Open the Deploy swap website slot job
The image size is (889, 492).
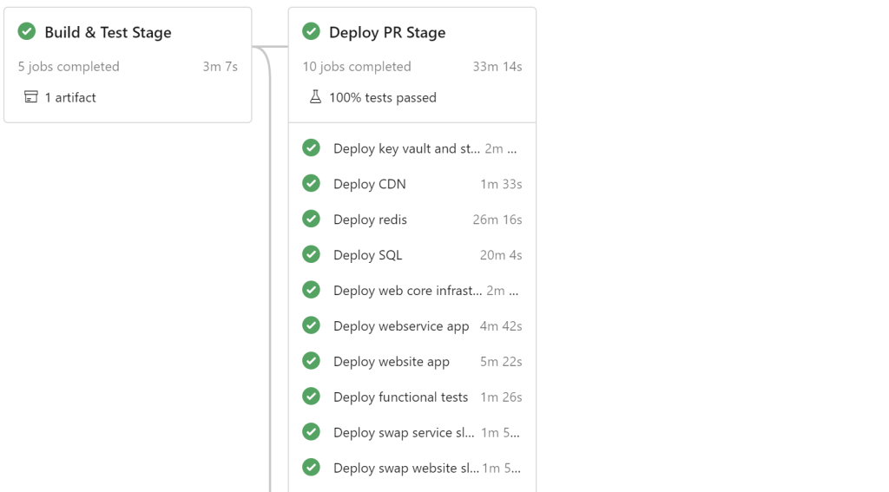(x=405, y=468)
